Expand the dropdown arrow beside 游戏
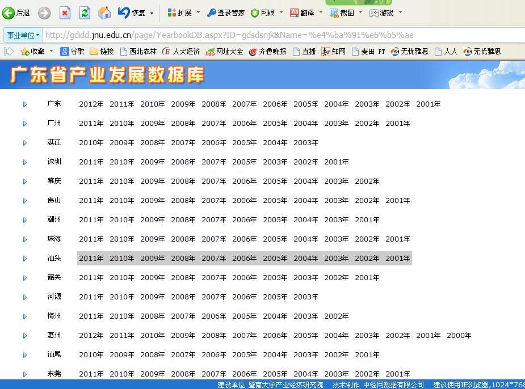This screenshot has width=525, height=389. (400, 12)
